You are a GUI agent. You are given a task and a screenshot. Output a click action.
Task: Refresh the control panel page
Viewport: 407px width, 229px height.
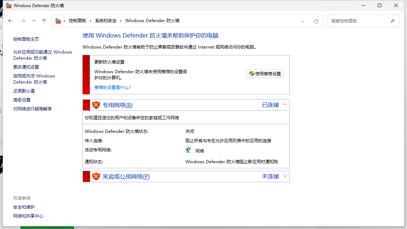pos(316,21)
